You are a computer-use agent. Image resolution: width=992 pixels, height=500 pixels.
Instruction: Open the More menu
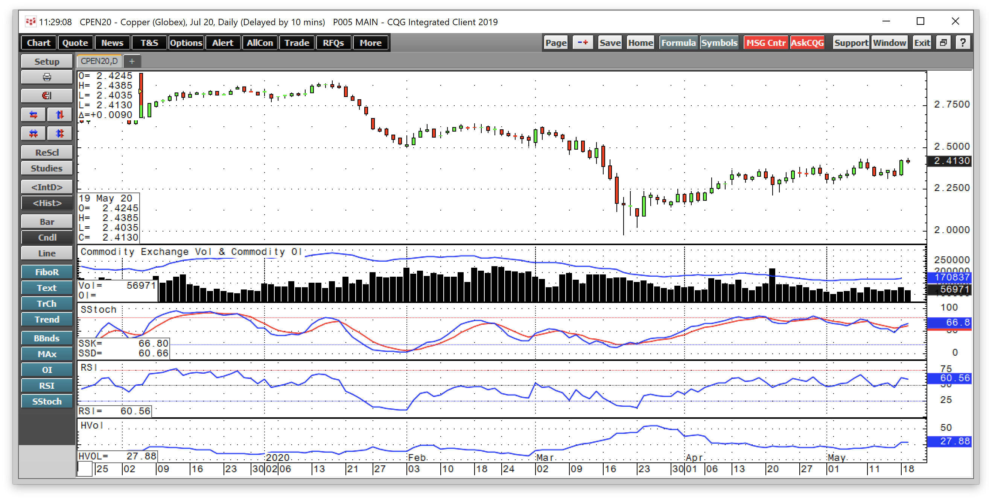click(370, 43)
